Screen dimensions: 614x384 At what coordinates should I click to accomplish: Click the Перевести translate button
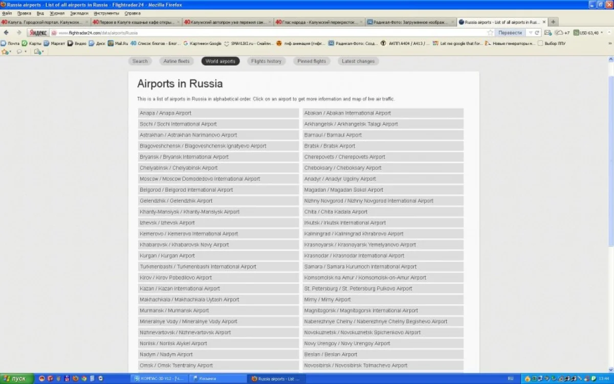(510, 33)
